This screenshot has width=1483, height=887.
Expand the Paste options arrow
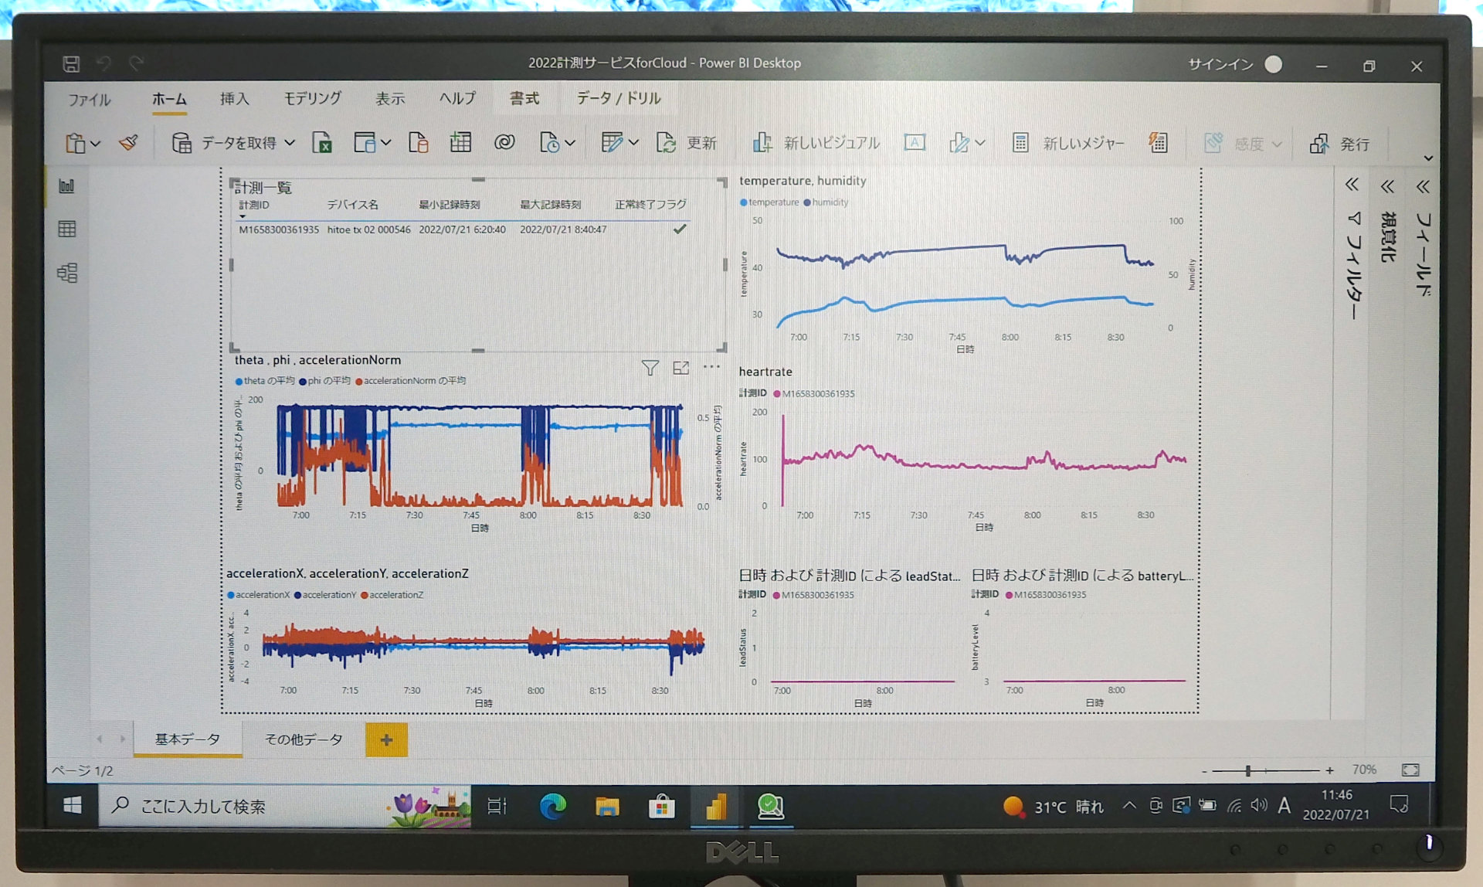(x=96, y=144)
